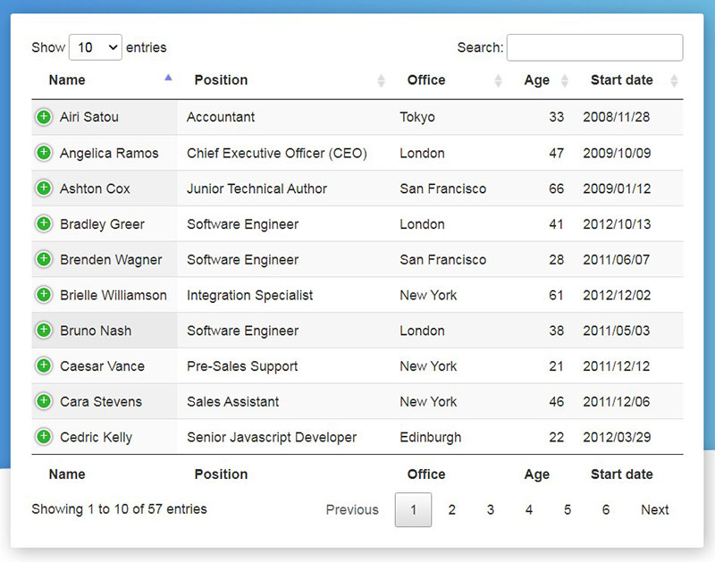Jump to page 6
The width and height of the screenshot is (715, 562).
pyautogui.click(x=606, y=509)
